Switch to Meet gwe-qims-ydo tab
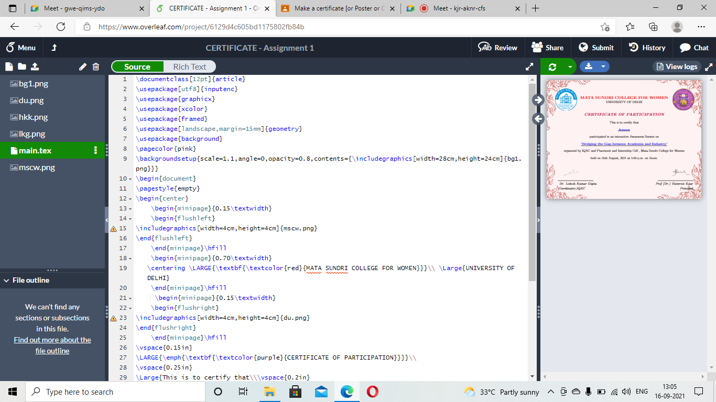716x402 pixels. (86, 8)
